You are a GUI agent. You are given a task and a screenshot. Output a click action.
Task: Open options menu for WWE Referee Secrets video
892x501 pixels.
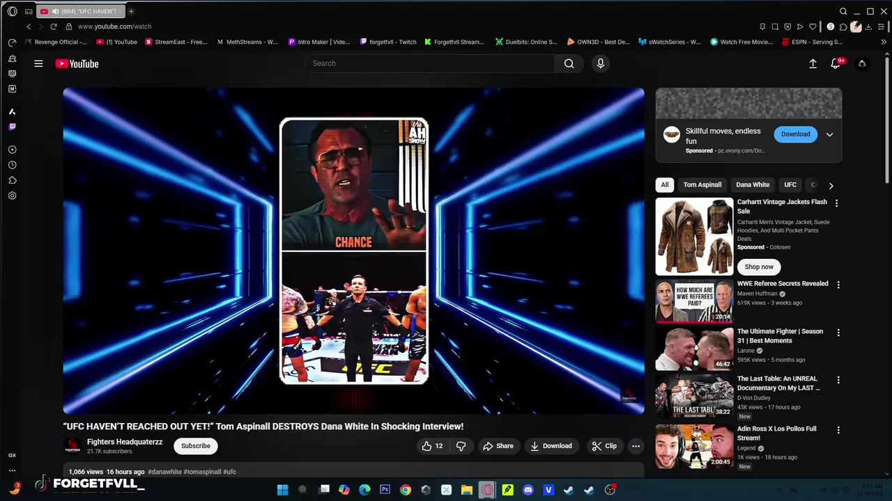click(838, 285)
